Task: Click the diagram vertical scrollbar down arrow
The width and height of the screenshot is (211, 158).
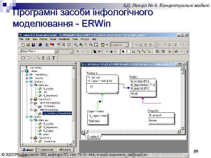Action: click(x=182, y=128)
